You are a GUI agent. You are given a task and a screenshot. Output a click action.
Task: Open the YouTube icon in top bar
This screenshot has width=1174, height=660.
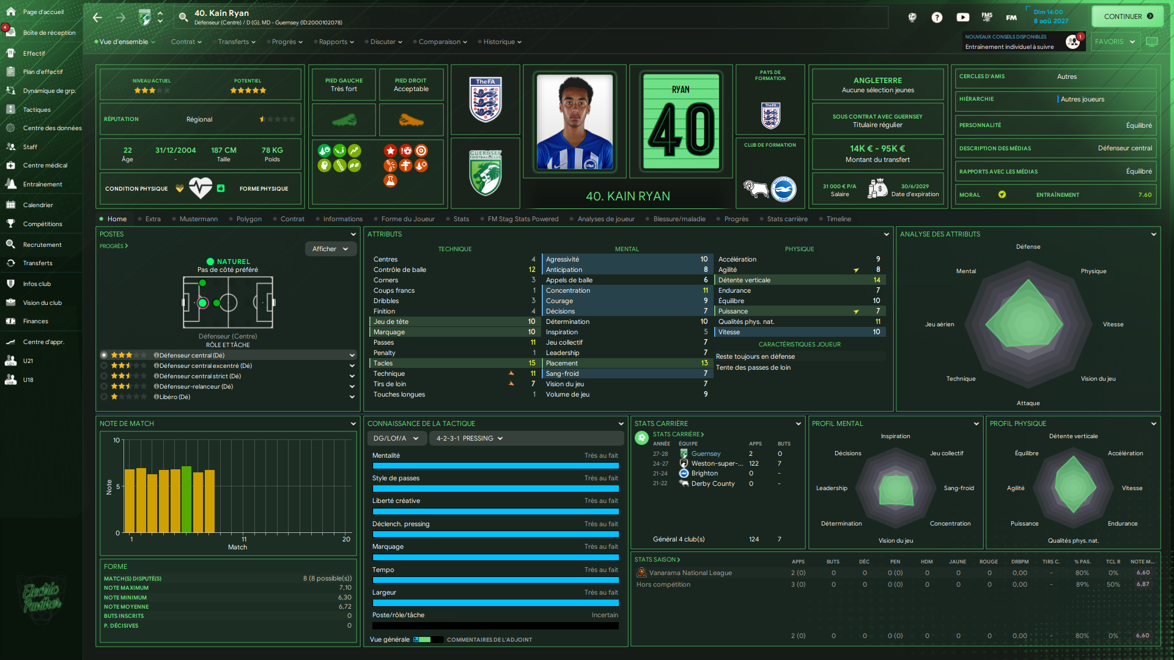point(962,18)
